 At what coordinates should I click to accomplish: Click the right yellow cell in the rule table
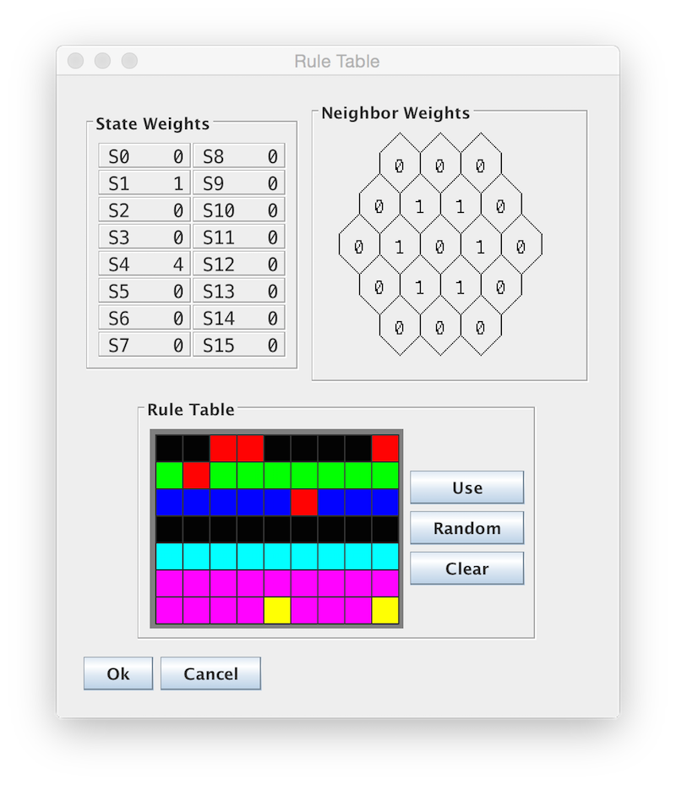coord(385,610)
